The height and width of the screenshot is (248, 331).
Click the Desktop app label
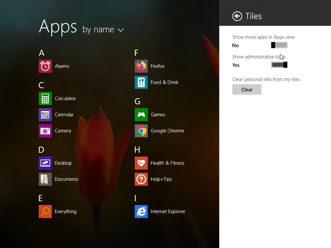(x=63, y=163)
